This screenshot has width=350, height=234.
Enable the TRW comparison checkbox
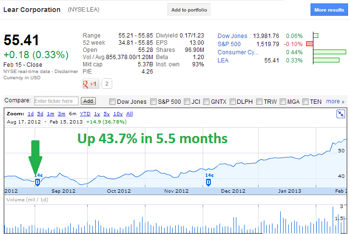point(259,102)
